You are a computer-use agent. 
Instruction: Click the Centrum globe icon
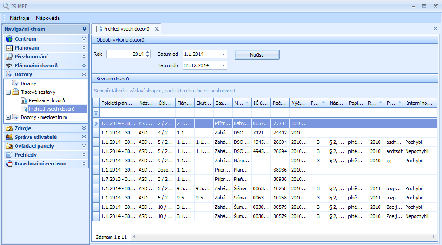click(x=9, y=39)
